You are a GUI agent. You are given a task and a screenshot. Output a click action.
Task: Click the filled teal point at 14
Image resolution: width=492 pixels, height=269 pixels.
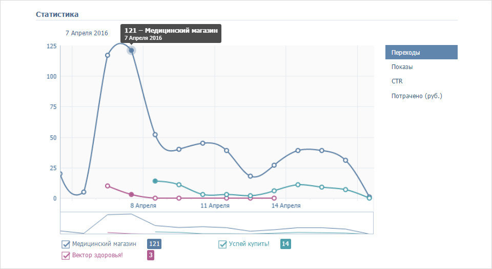(155, 181)
